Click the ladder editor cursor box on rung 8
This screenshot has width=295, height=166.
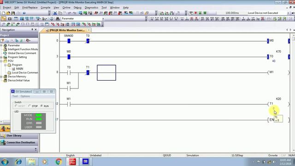106,73
